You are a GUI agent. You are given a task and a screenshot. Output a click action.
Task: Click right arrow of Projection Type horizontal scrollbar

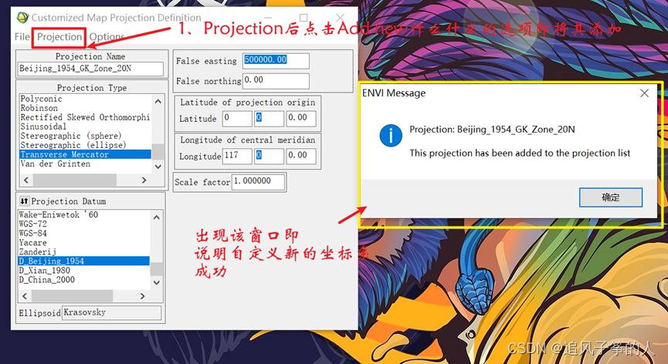pos(144,180)
